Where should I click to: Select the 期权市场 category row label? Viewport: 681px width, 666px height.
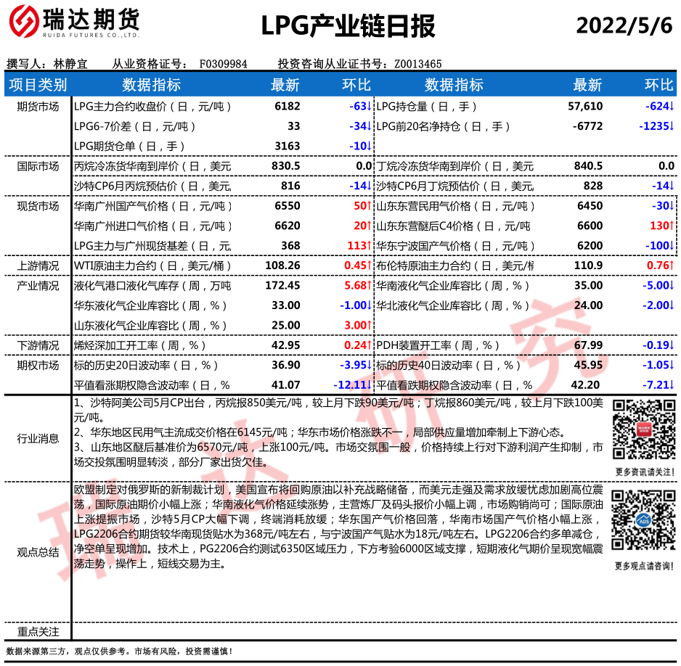coord(38,365)
